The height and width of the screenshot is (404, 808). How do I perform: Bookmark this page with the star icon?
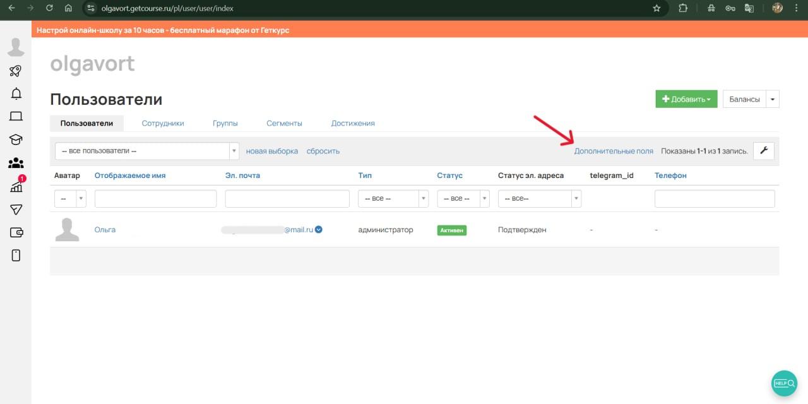pyautogui.click(x=656, y=8)
